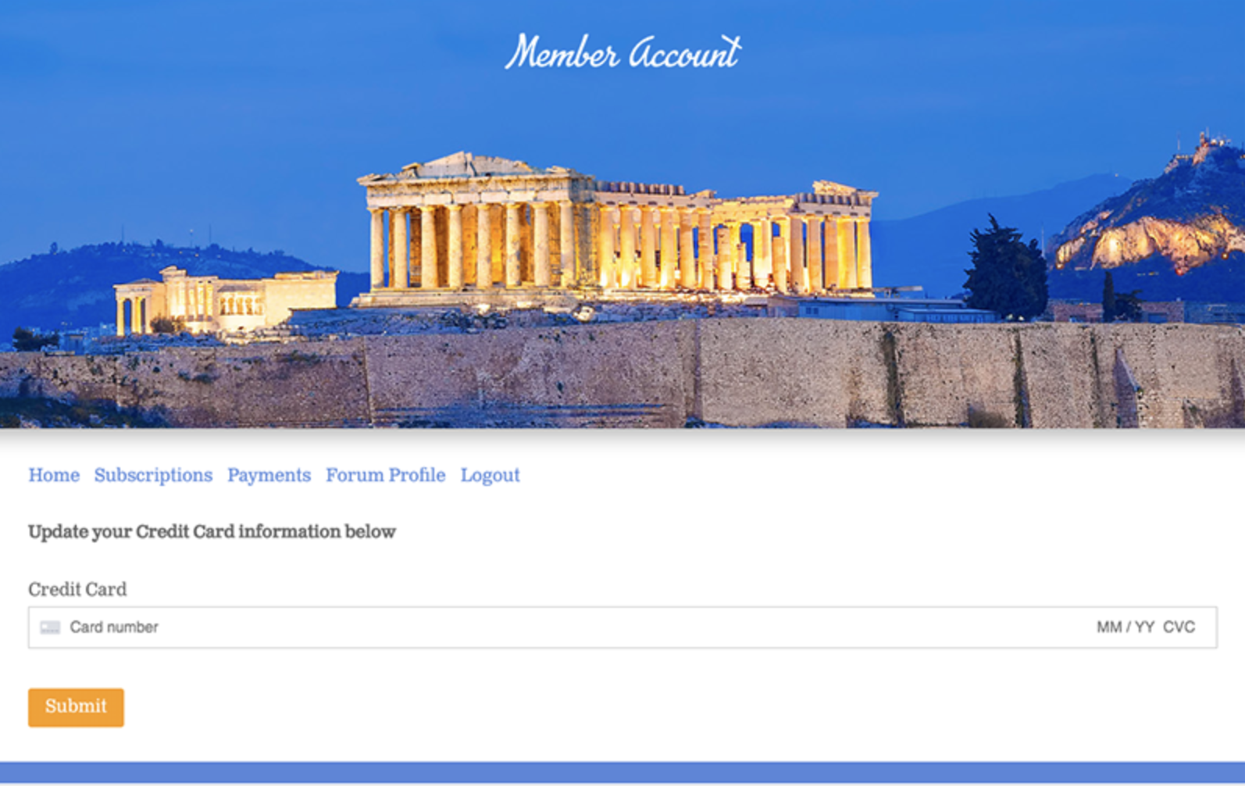Click the credit card icon in the field

pos(50,627)
